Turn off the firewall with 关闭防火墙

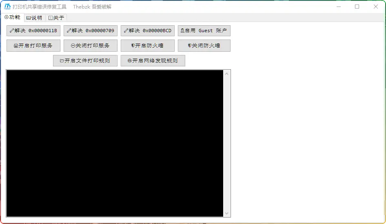tap(204, 46)
